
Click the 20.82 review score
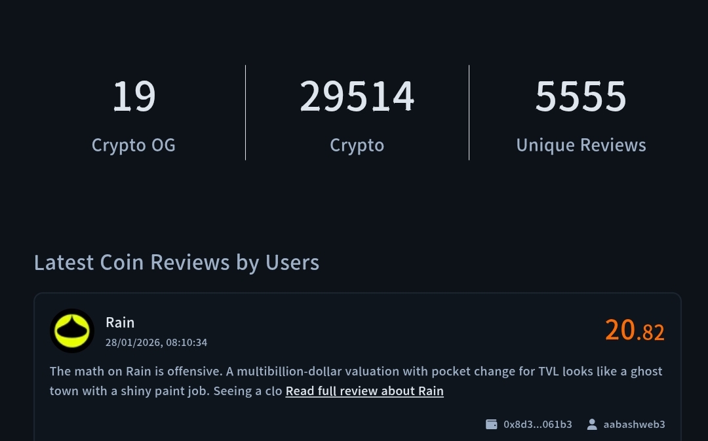[x=634, y=330]
